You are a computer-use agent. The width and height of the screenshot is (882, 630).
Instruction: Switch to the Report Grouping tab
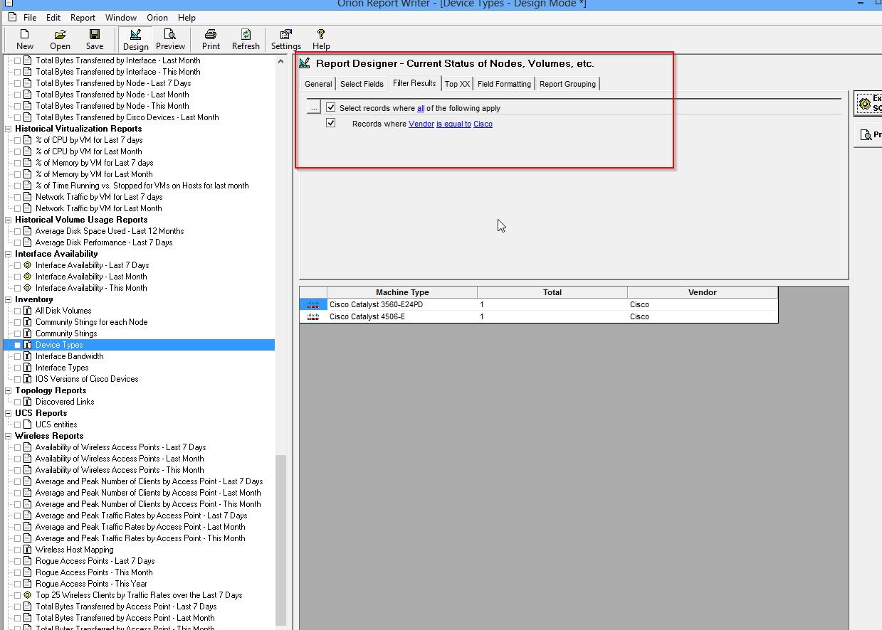[567, 84]
